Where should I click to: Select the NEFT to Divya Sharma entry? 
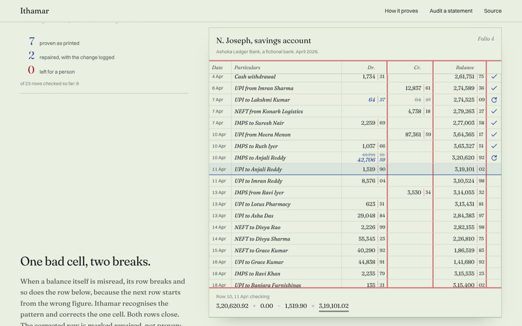[355, 239]
